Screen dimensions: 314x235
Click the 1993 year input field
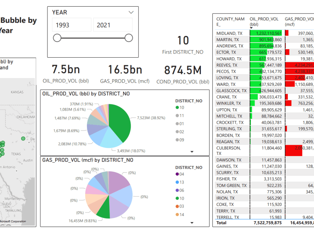coord(71,24)
